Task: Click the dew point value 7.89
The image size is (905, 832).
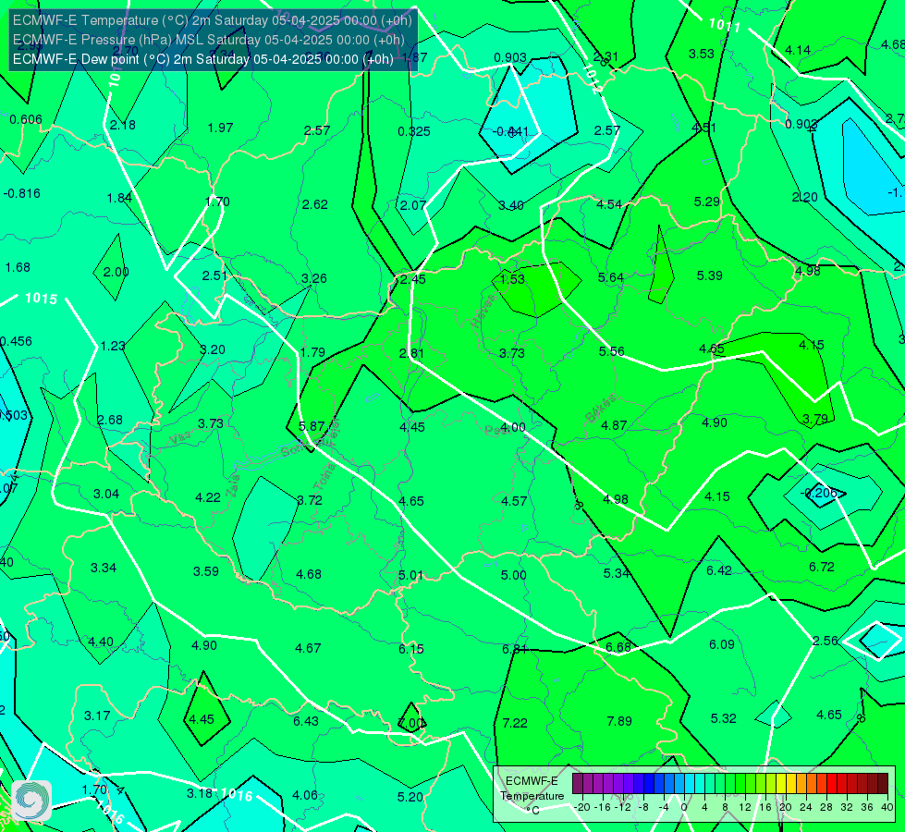Action: (x=619, y=721)
